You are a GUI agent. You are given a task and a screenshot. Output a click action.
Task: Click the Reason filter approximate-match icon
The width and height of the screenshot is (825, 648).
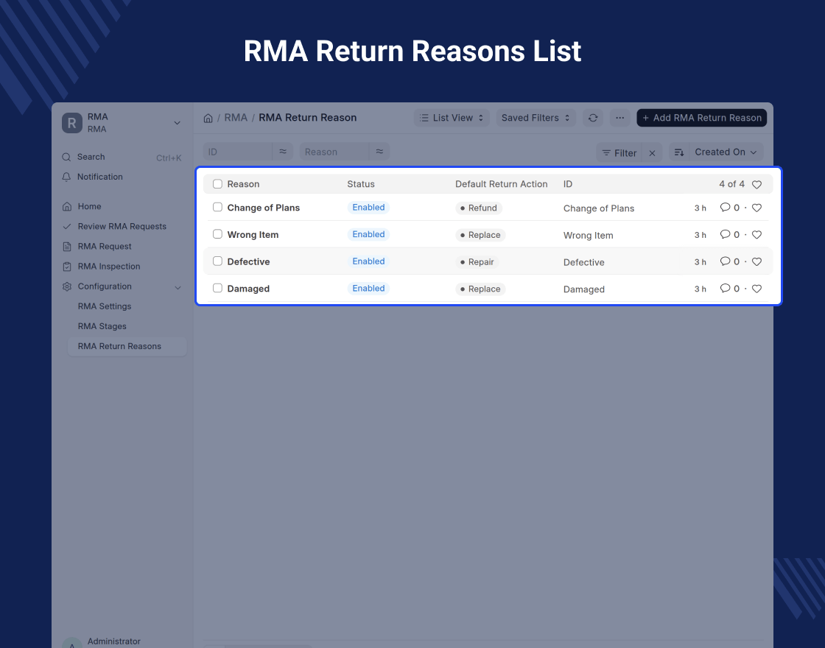click(x=379, y=152)
